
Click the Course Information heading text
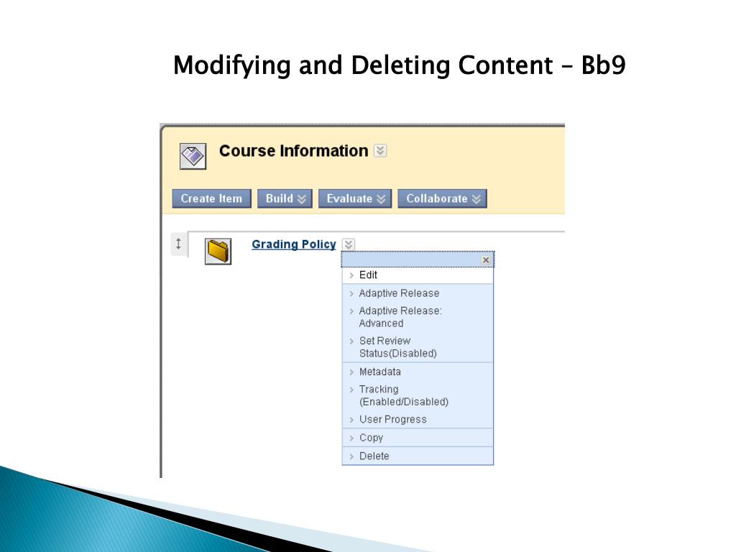[293, 151]
